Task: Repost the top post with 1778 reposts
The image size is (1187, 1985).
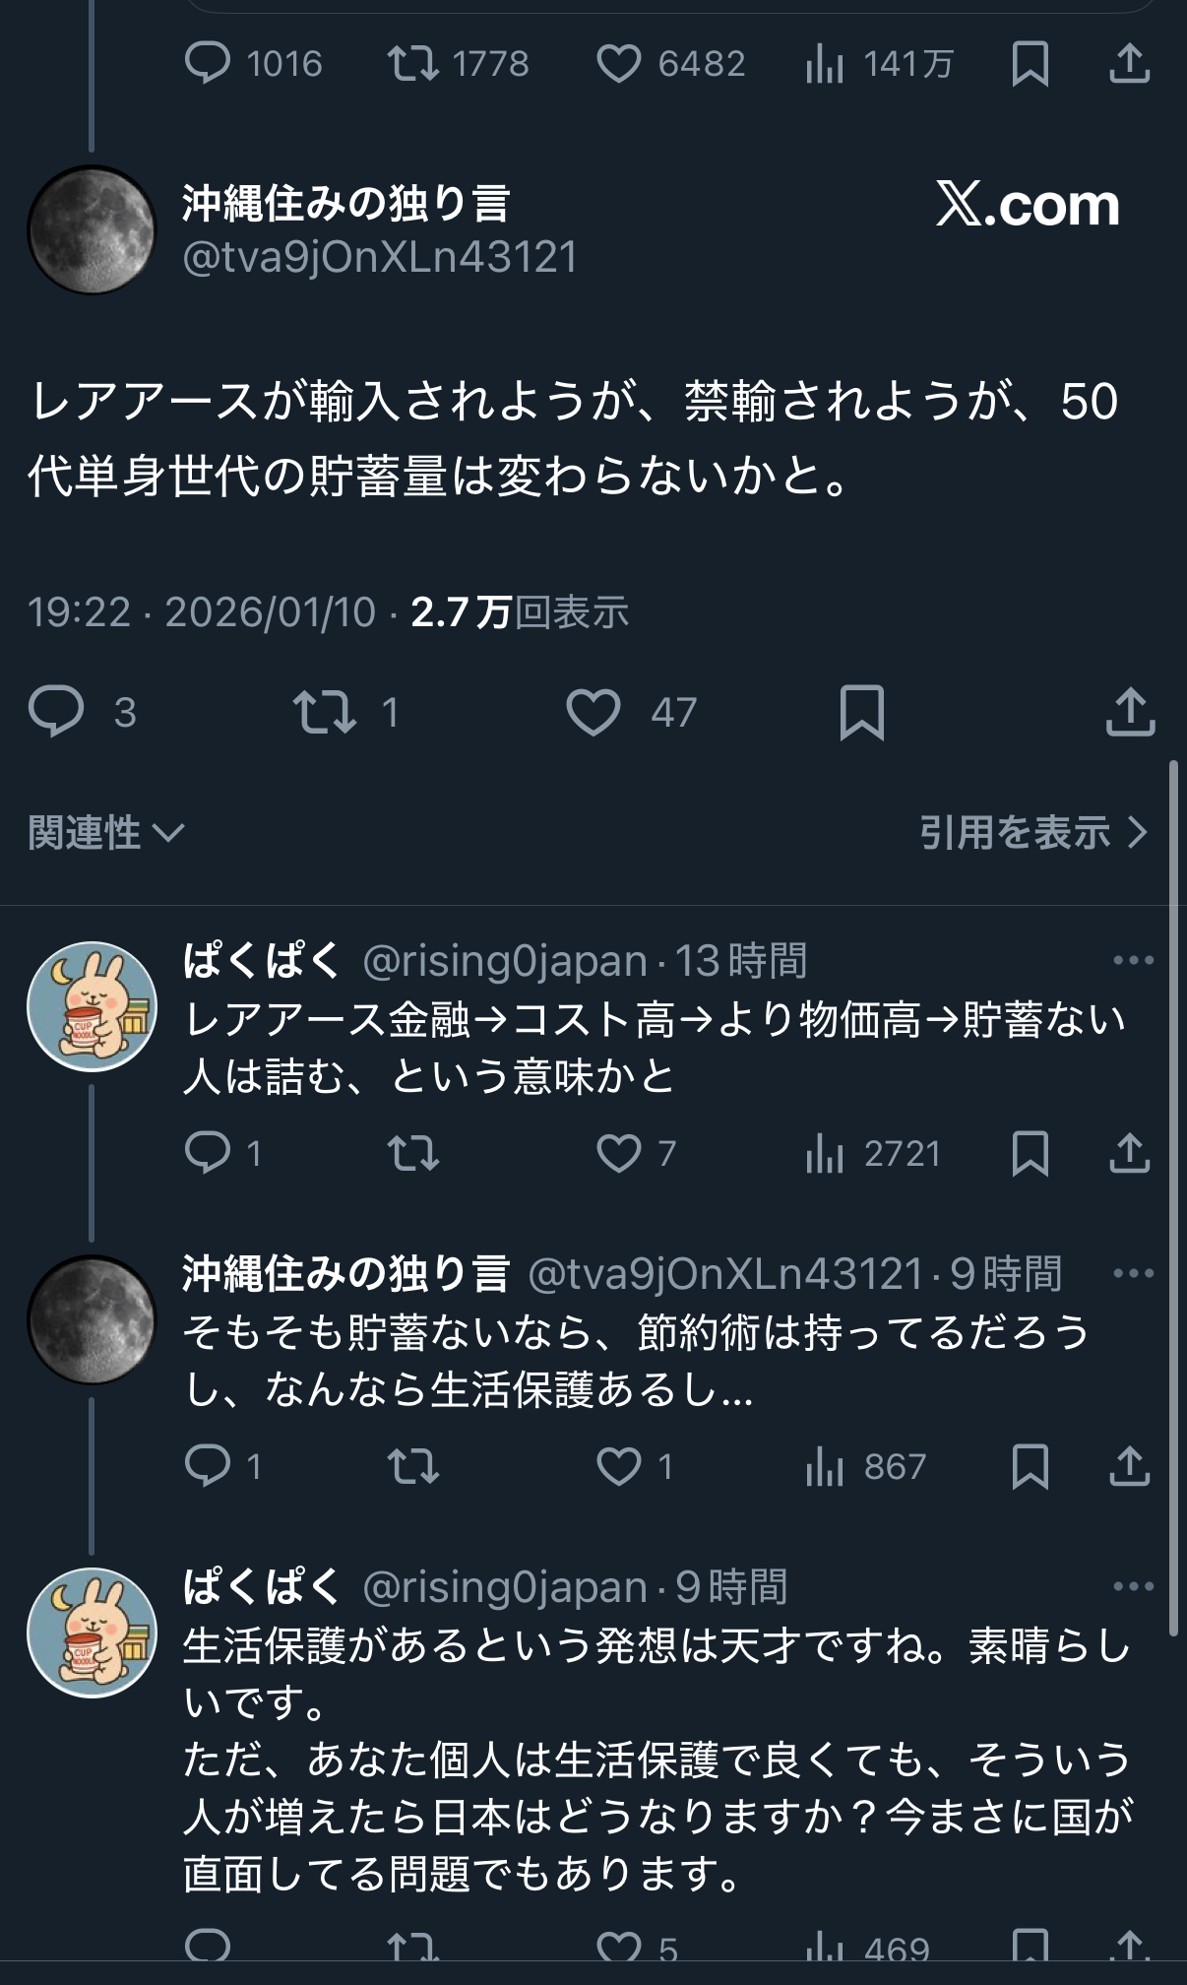Action: click(x=413, y=64)
